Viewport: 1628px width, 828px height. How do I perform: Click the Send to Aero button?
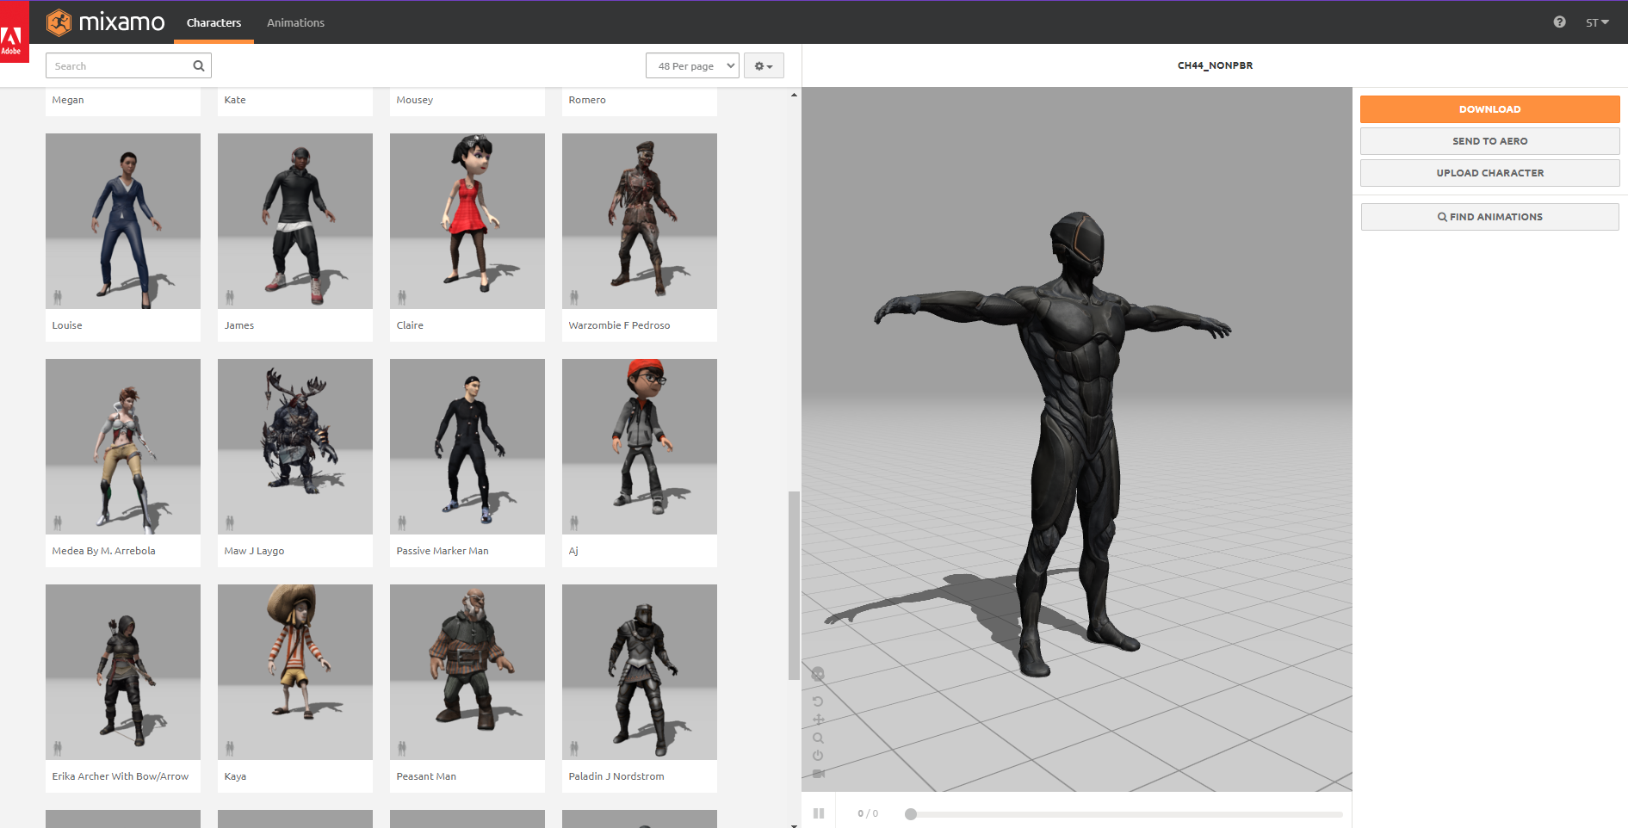coord(1489,141)
